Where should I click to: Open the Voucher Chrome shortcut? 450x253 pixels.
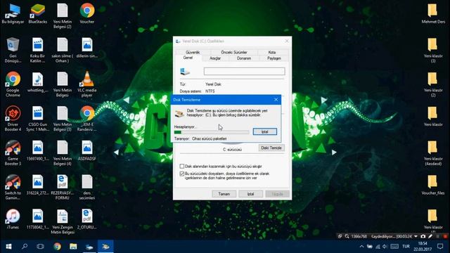87,14
